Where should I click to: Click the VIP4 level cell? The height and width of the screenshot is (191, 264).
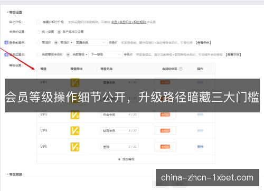[x=44, y=130]
